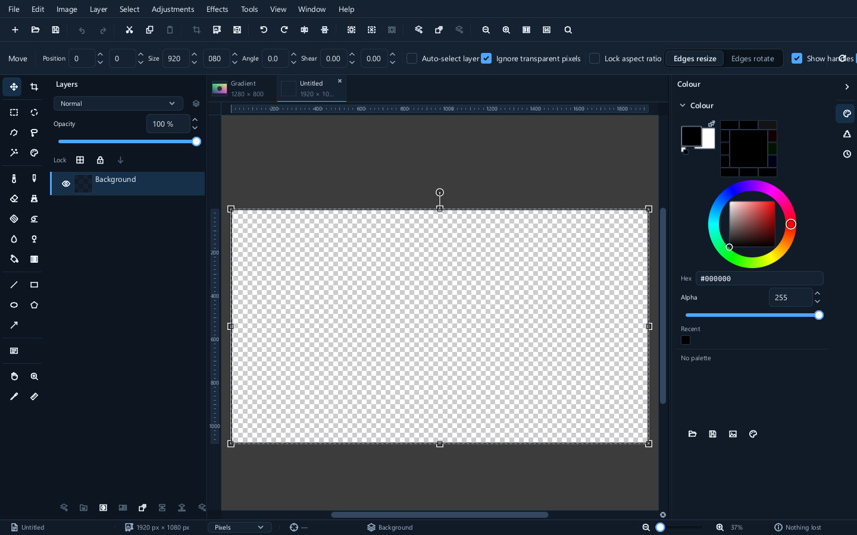Viewport: 857px width, 535px height.
Task: Save document with the floppy disk icon
Action: (55, 30)
